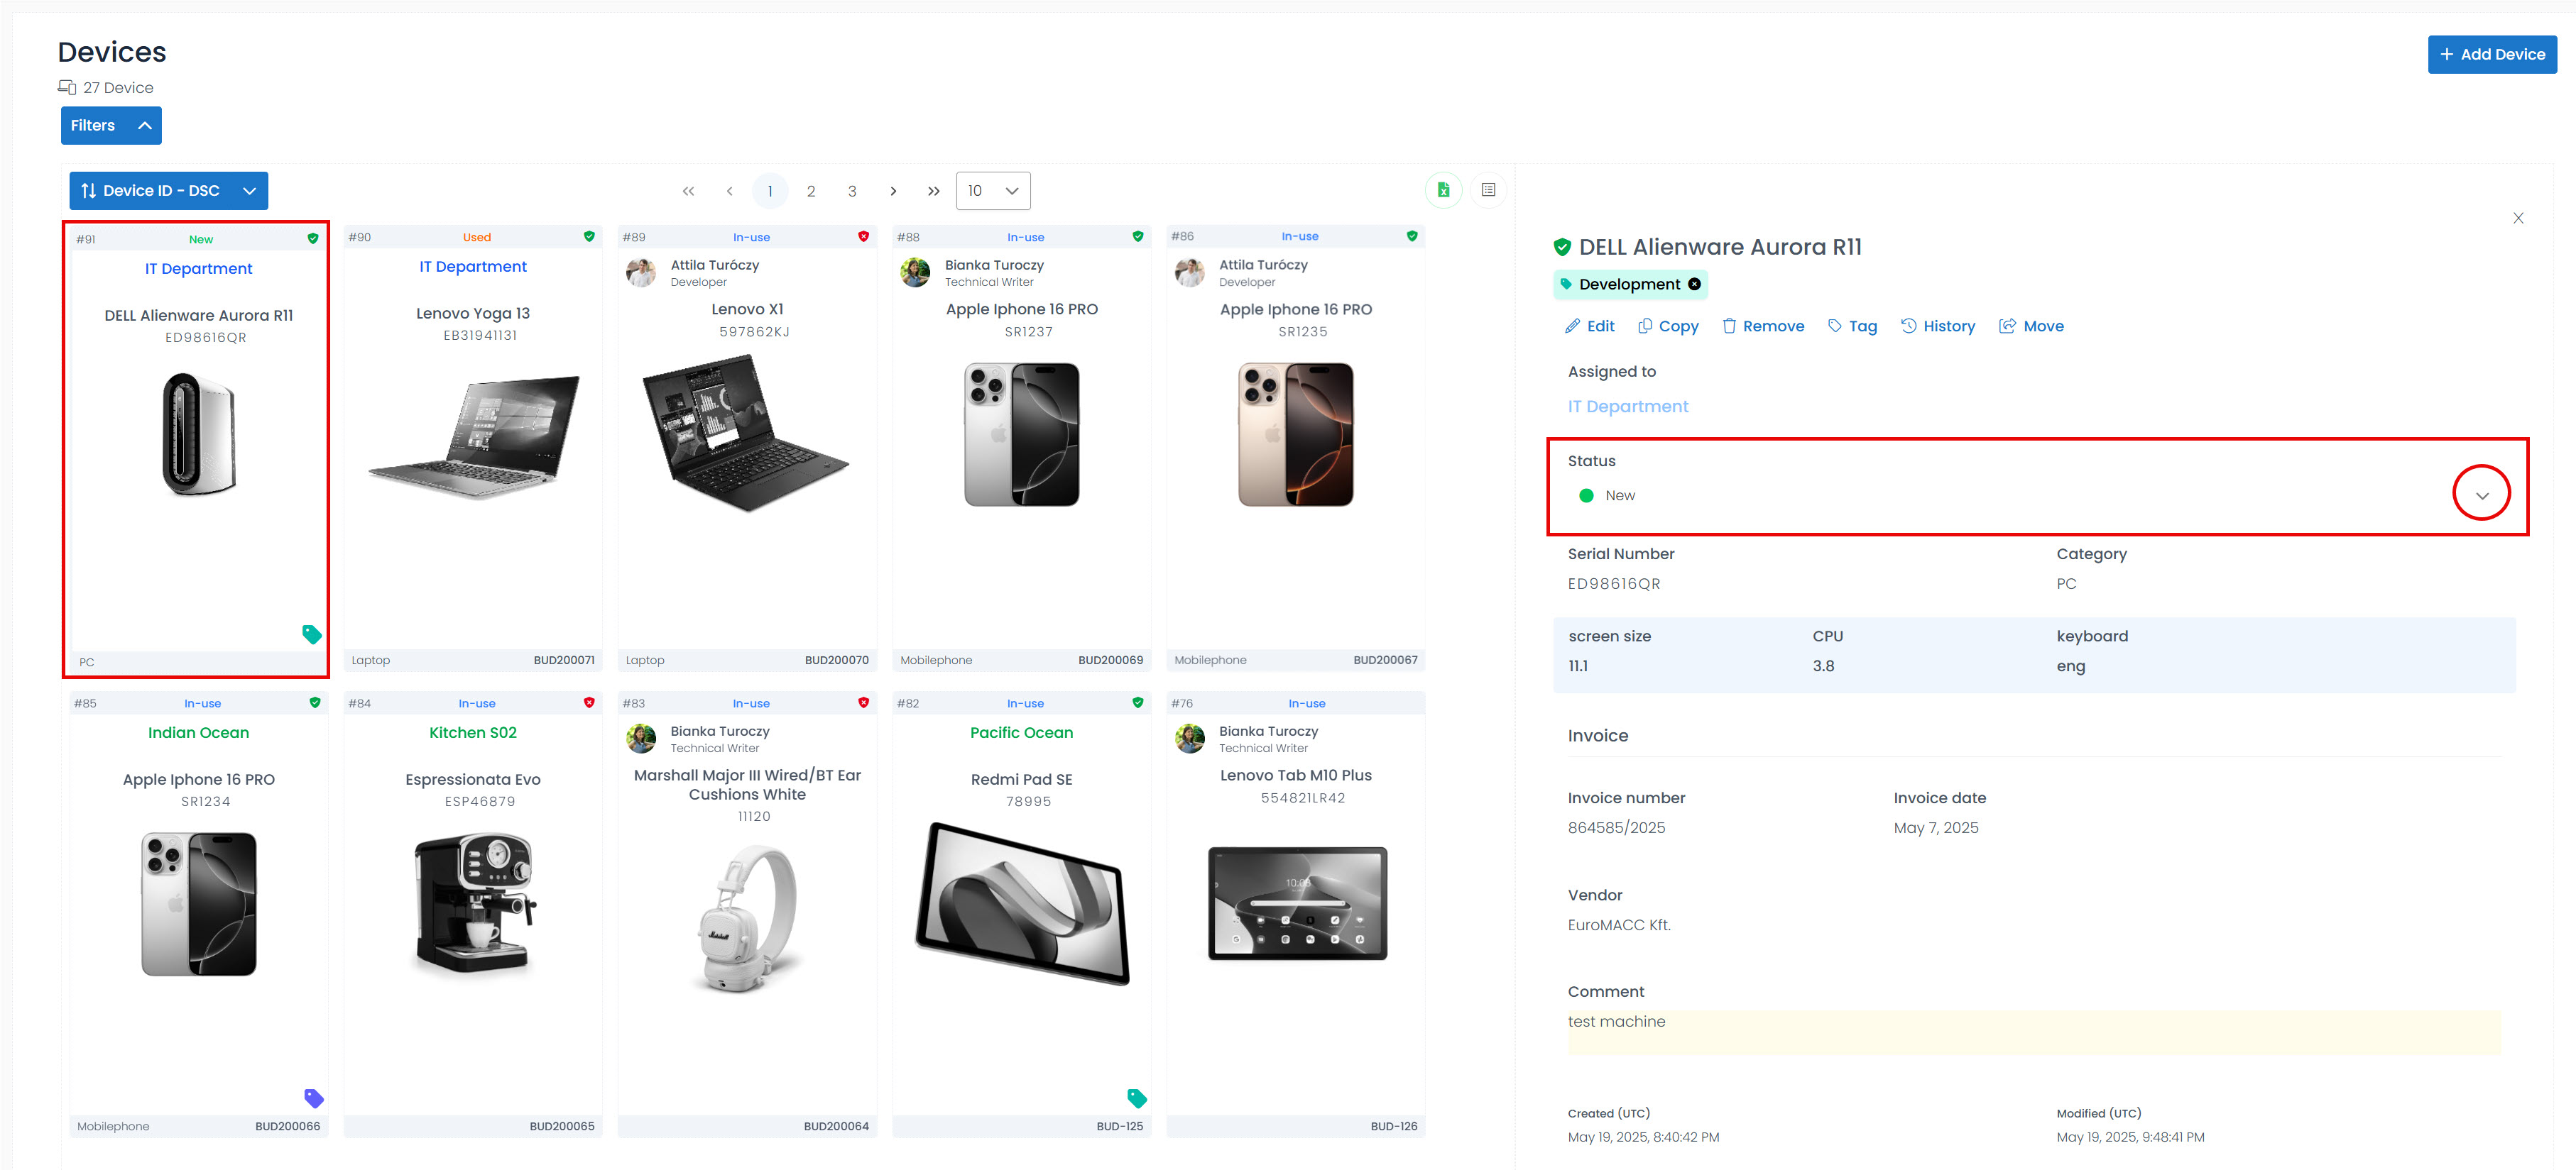The height and width of the screenshot is (1170, 2576).
Task: Open the Device ID - DSC sort dropdown
Action: [168, 191]
